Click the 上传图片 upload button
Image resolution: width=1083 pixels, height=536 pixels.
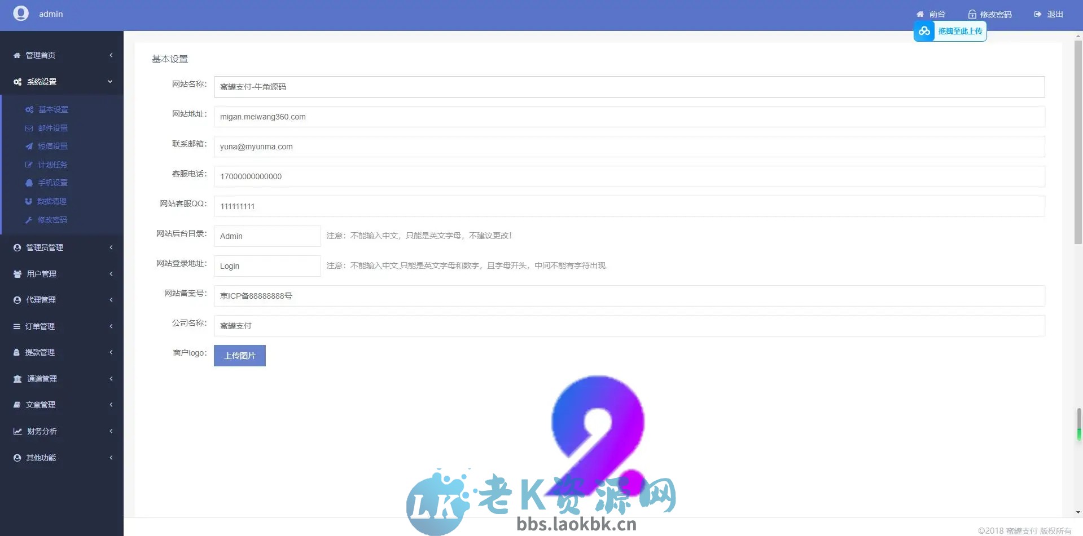(239, 355)
